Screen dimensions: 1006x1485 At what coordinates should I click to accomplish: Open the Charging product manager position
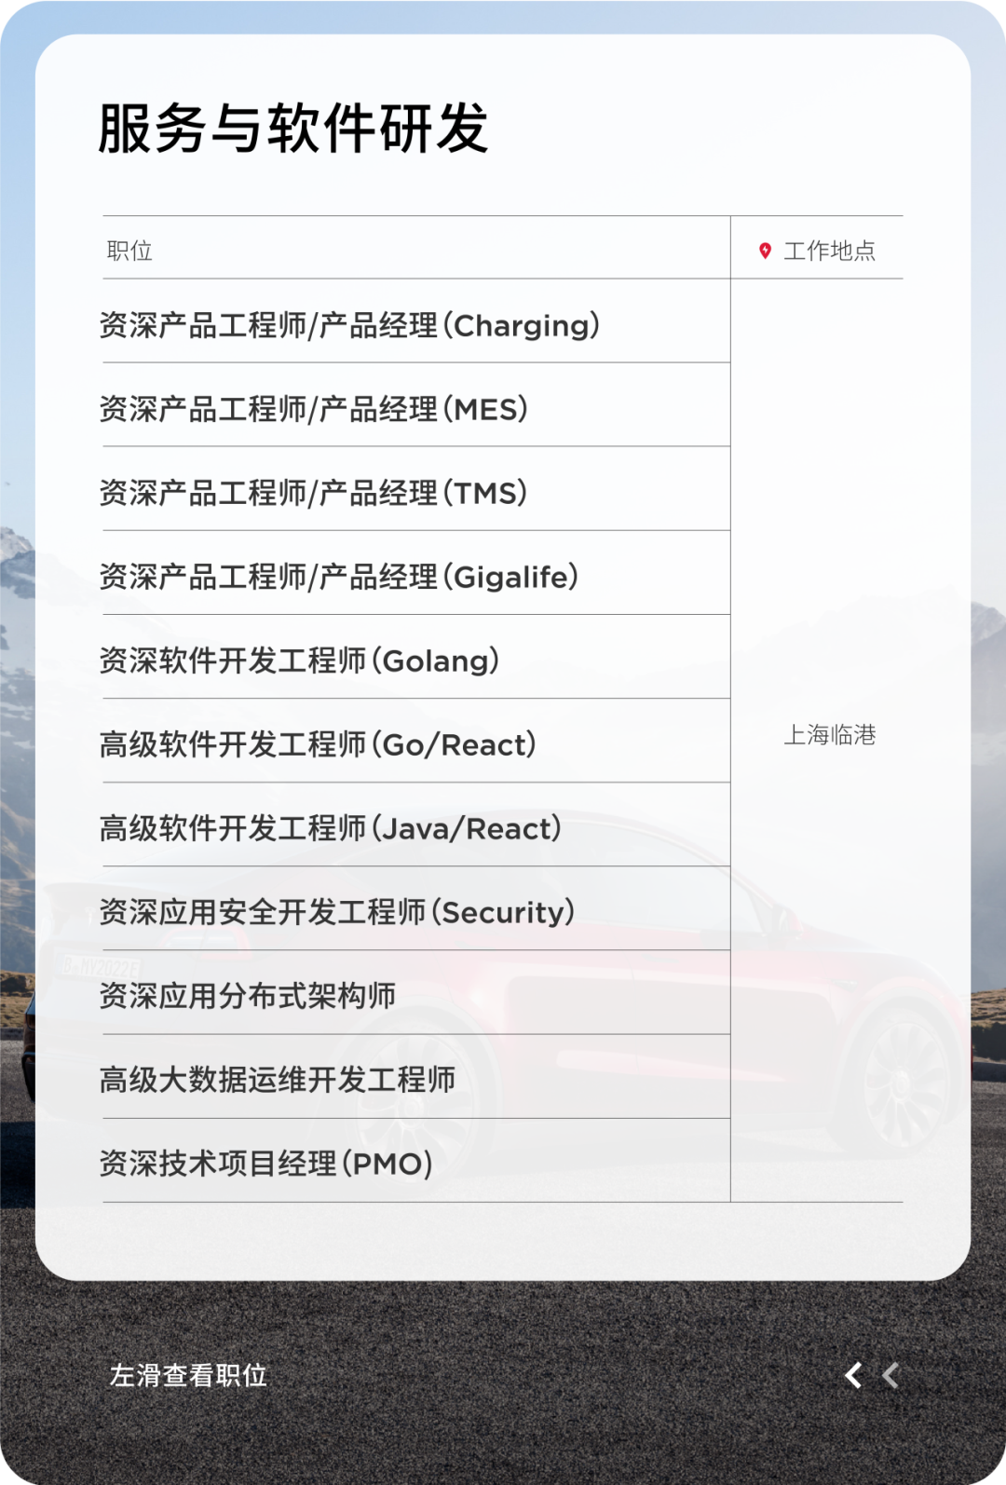tap(349, 325)
